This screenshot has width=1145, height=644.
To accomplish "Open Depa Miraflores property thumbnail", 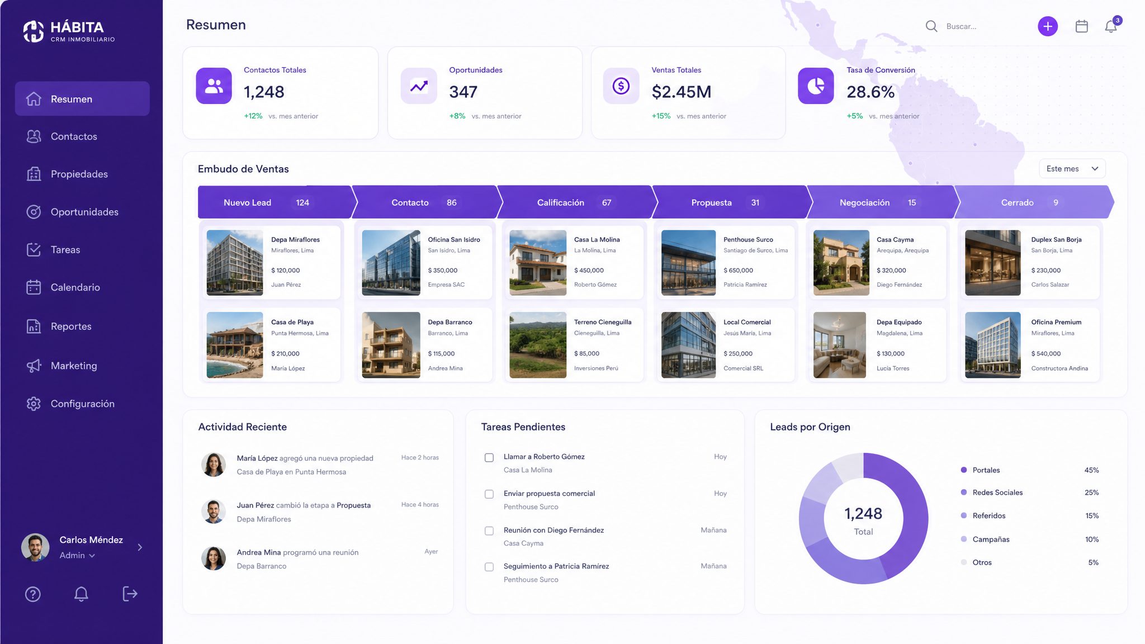I will pos(235,263).
